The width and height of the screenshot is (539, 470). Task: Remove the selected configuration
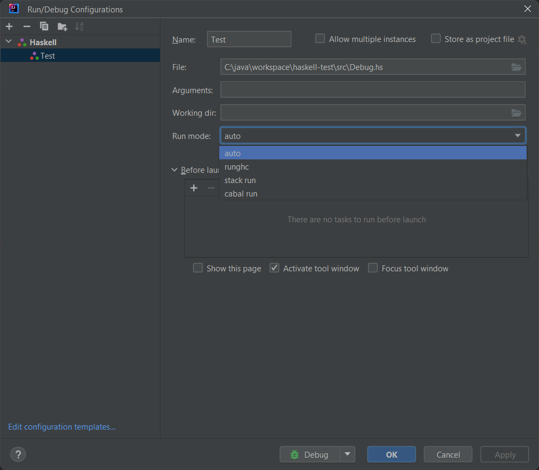point(27,26)
